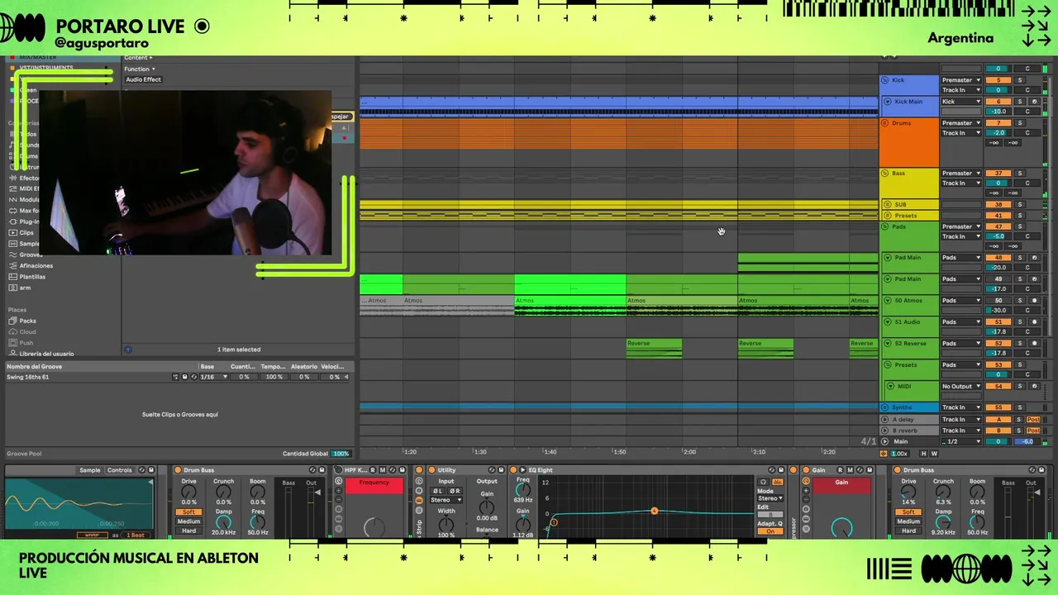This screenshot has height=595, width=1058.
Task: Open Packs in browser Places
Action: 28,321
